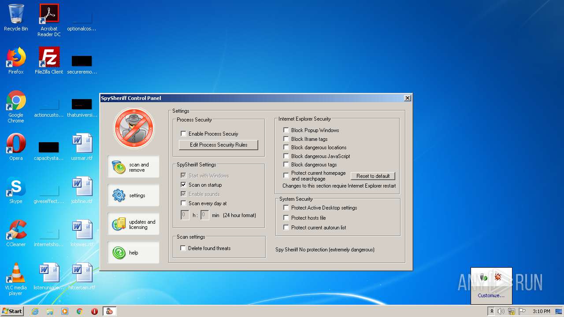
Task: Open Recycle Bin on the desktop
Action: [x=16, y=18]
